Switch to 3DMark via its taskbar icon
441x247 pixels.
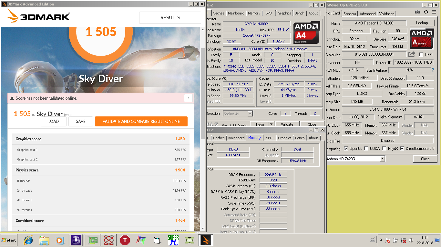206,240
